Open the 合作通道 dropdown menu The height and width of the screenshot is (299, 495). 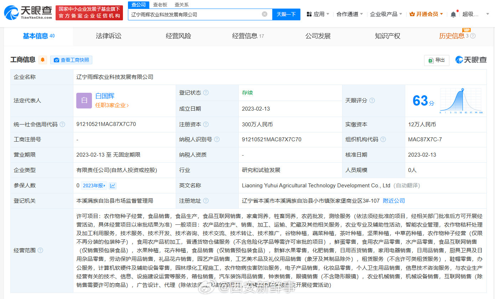tap(350, 14)
